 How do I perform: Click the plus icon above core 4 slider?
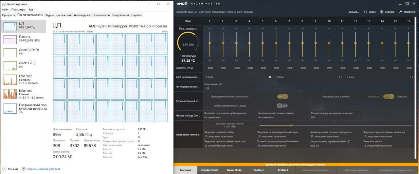tap(249, 29)
